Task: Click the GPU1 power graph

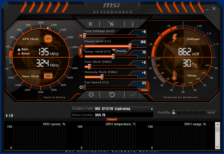Action: click(x=39, y=137)
